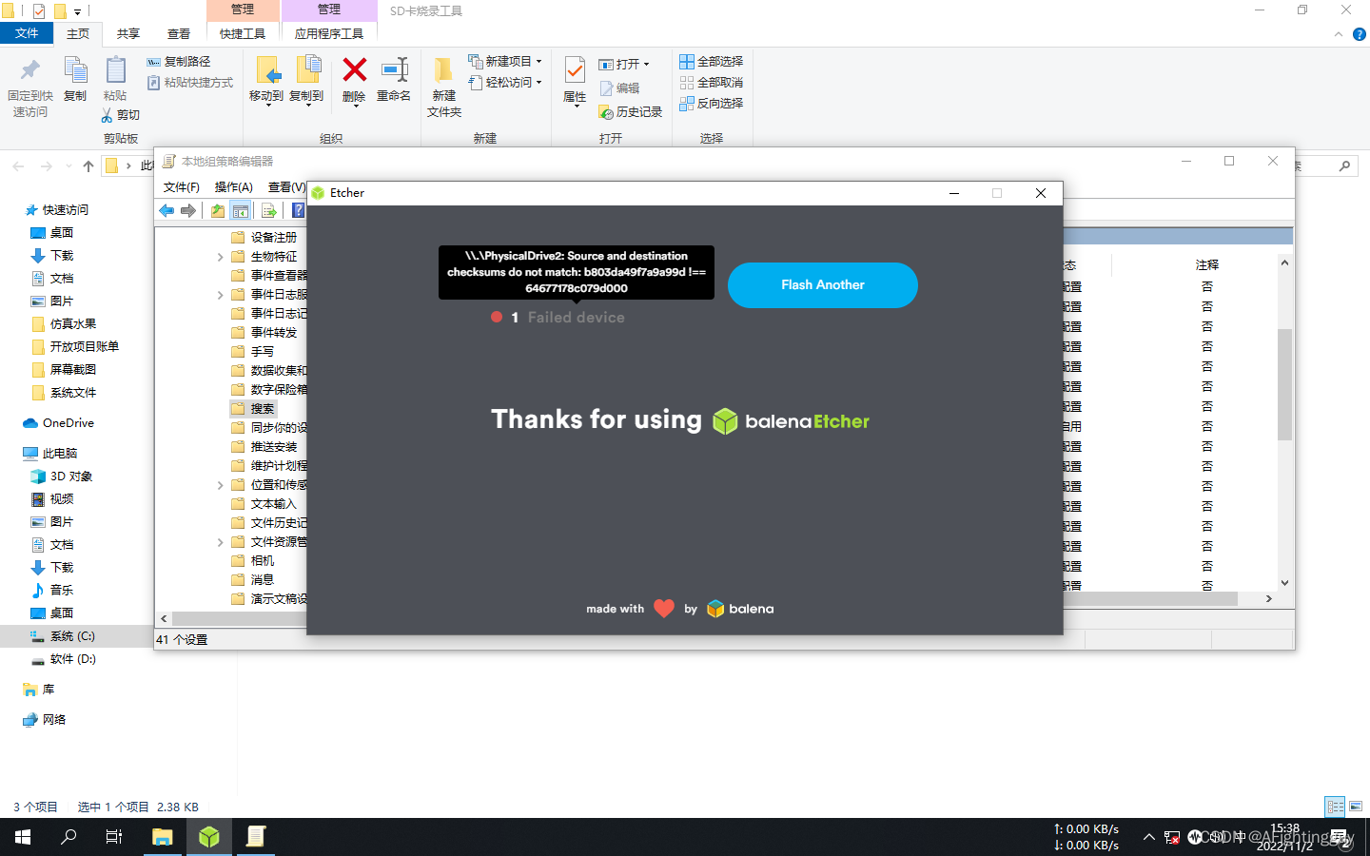Click 历史记录 in the ribbon

tap(630, 112)
